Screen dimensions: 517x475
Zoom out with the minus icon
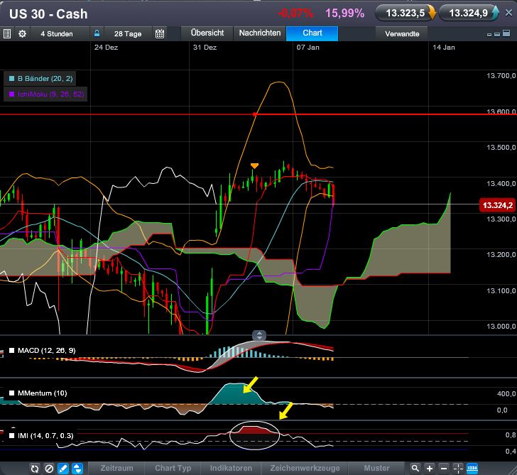coord(444,468)
